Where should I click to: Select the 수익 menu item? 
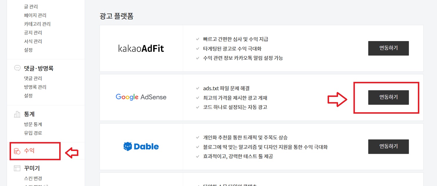pyautogui.click(x=29, y=151)
